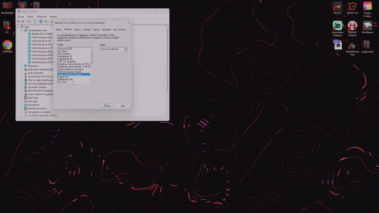Launch the CHROME desktop shortcut
The image size is (379, 213).
[x=7, y=46]
